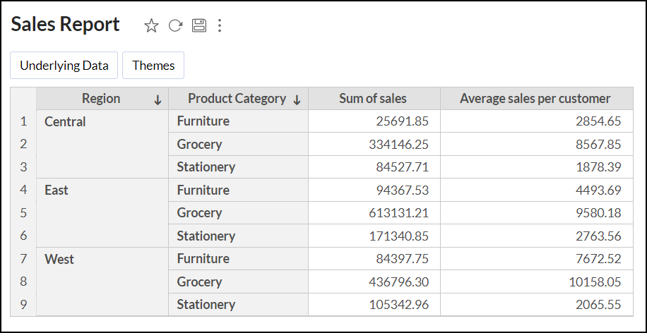Image resolution: width=647 pixels, height=333 pixels.
Task: Click the West region cell
Action: click(x=59, y=259)
